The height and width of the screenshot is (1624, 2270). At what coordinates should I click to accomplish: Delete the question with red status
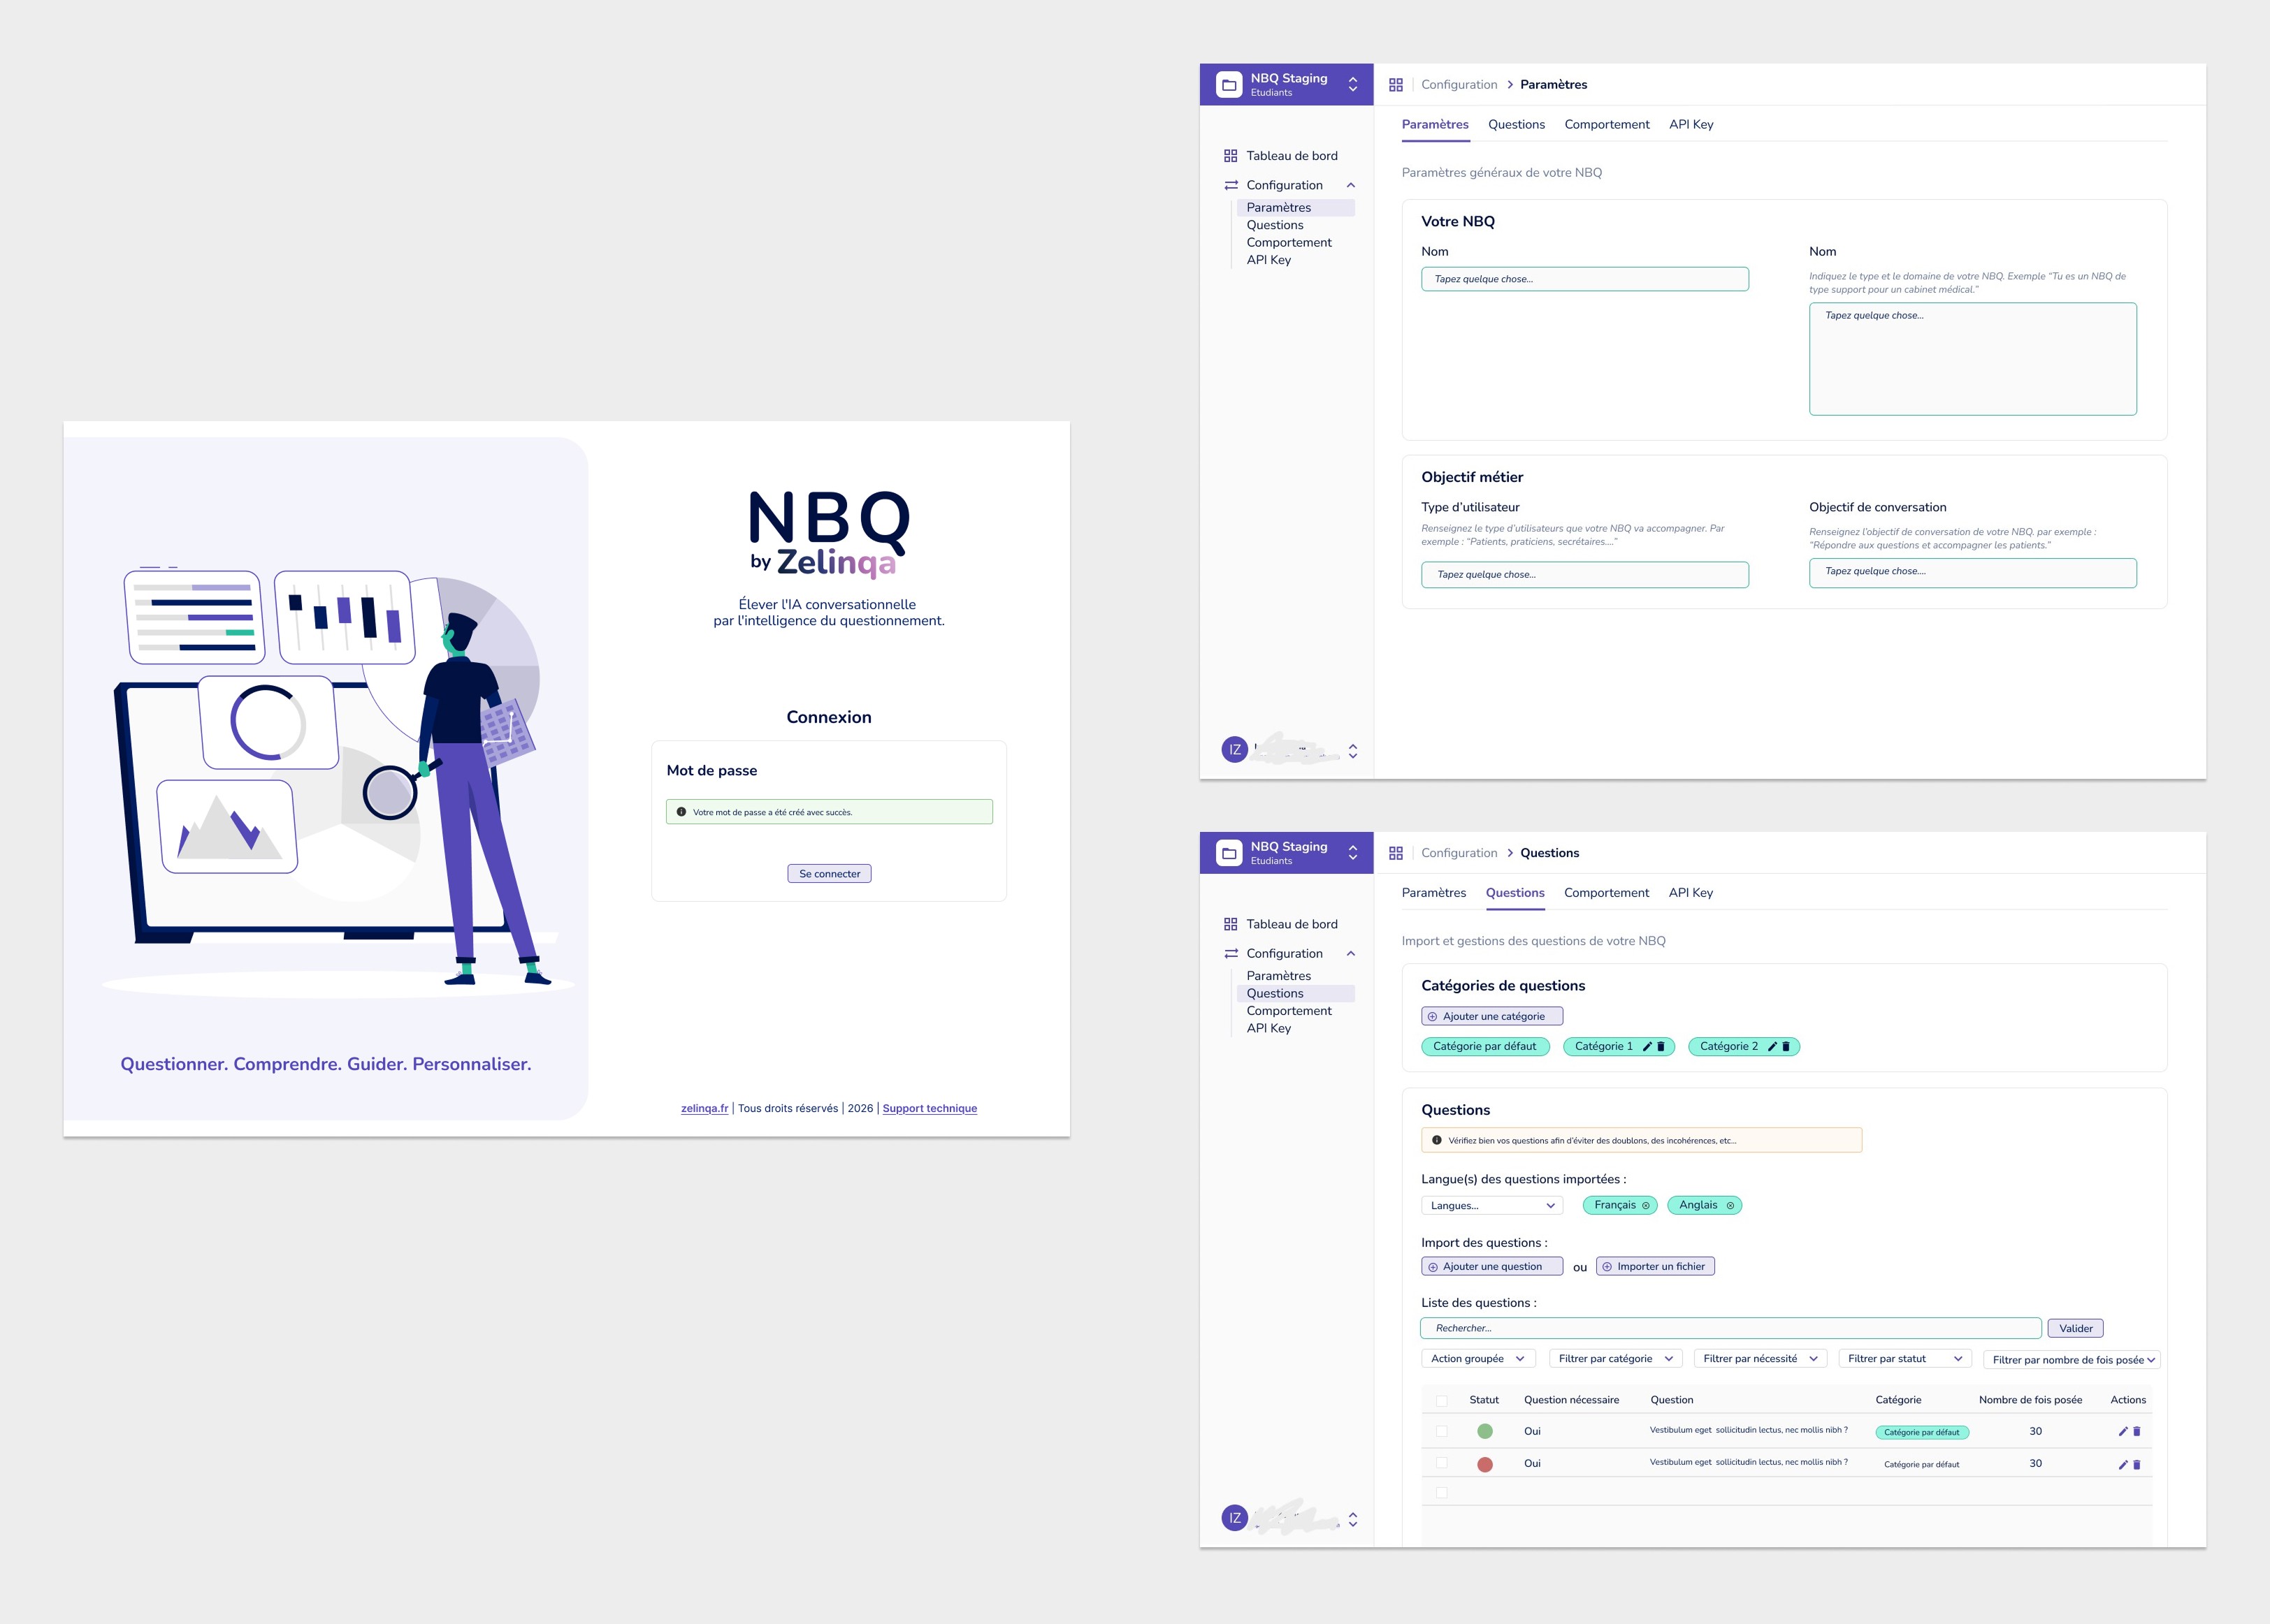(x=2137, y=1464)
